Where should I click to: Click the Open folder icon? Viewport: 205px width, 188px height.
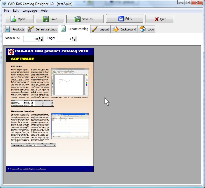[13, 19]
